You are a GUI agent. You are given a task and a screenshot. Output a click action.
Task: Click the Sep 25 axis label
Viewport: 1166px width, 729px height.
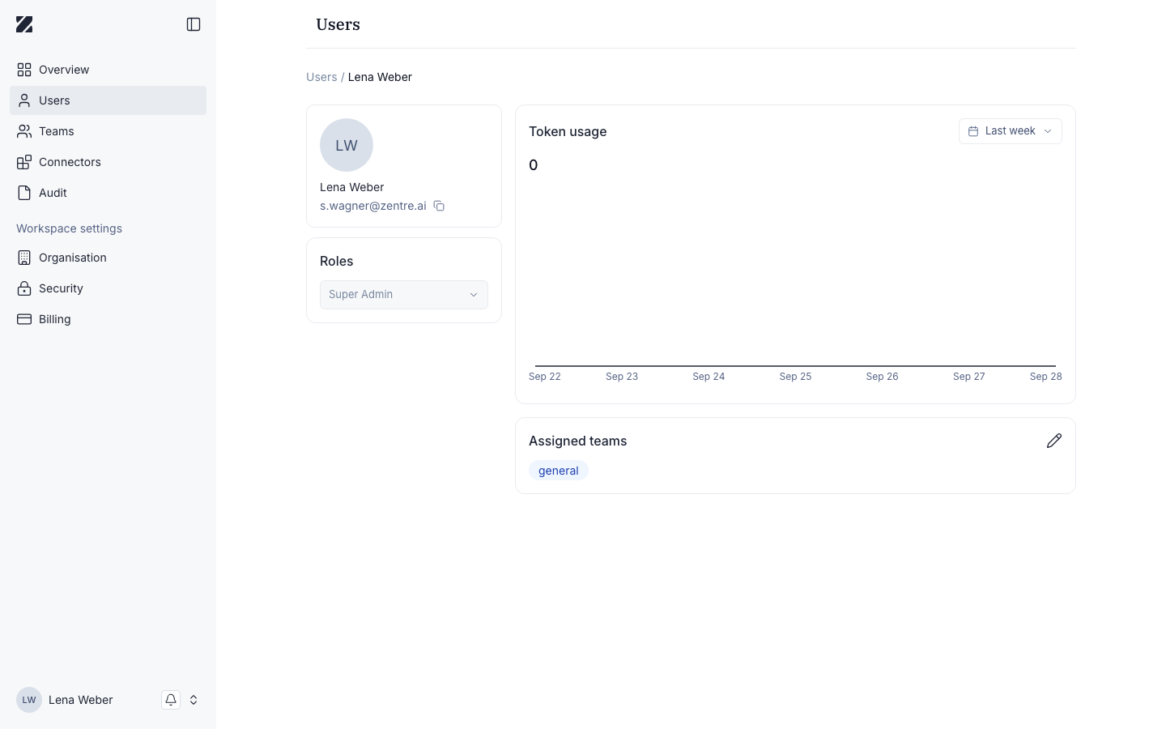[x=795, y=377]
